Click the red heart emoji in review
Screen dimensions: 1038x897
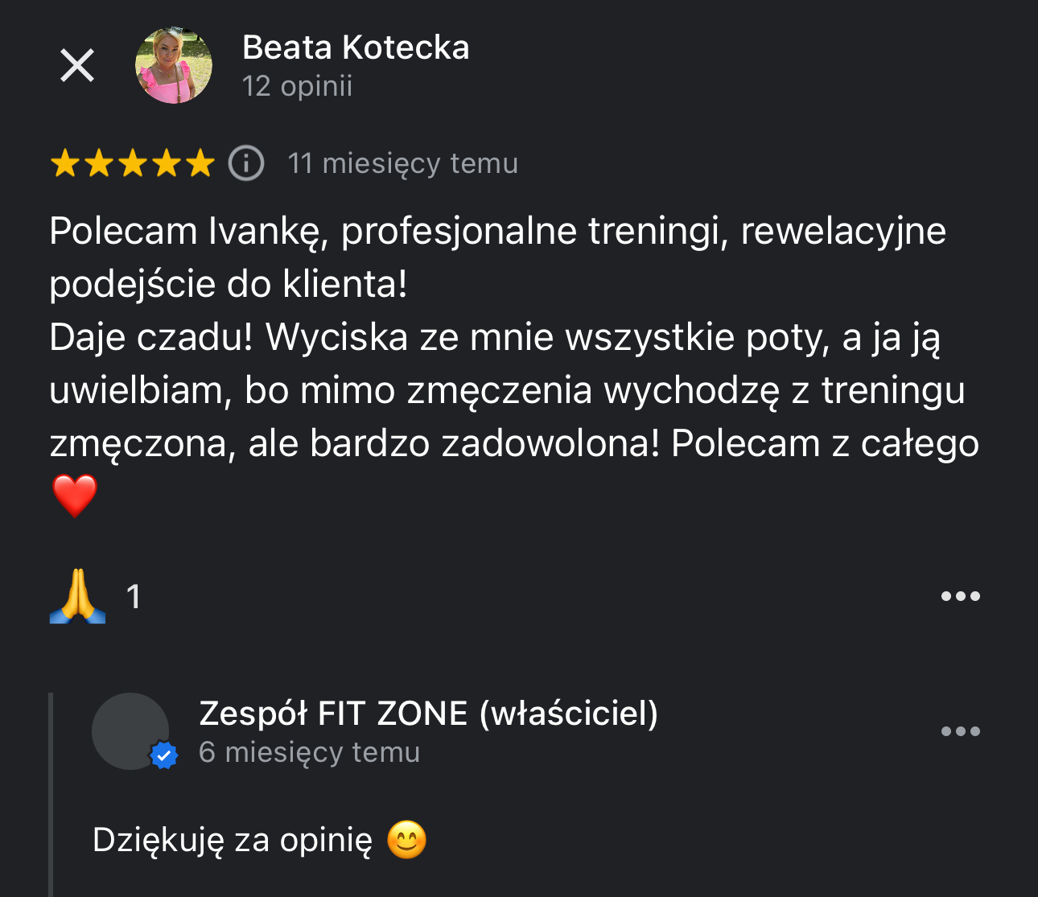pyautogui.click(x=75, y=496)
